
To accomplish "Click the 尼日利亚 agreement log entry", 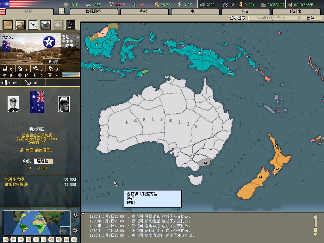I will point(140,231).
